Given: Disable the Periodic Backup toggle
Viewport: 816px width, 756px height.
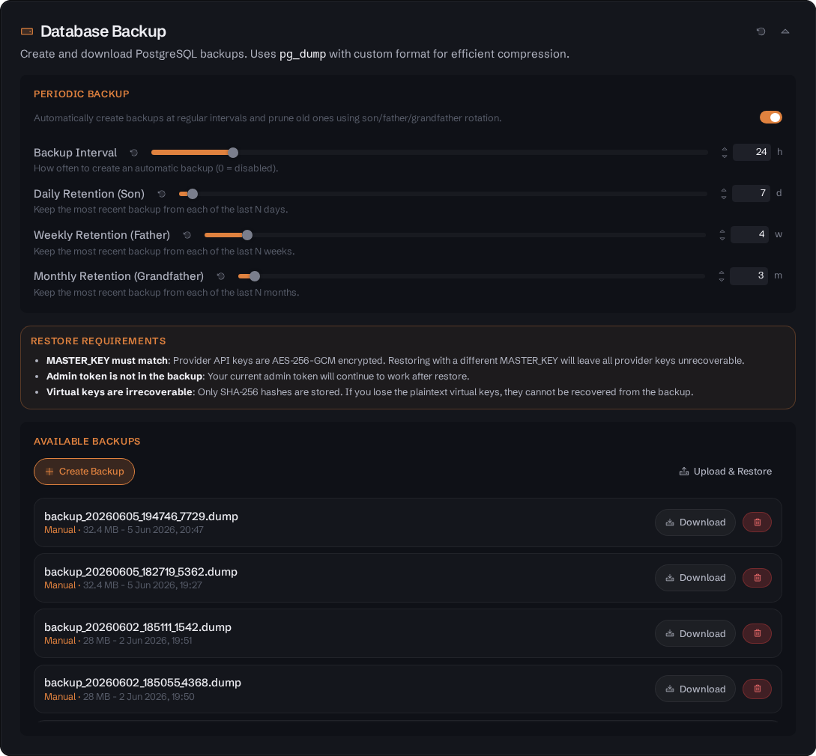Looking at the screenshot, I should pyautogui.click(x=771, y=118).
